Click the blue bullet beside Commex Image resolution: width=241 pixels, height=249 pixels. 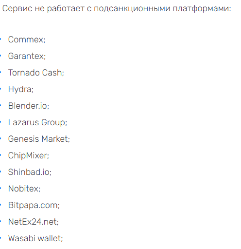click(0, 39)
